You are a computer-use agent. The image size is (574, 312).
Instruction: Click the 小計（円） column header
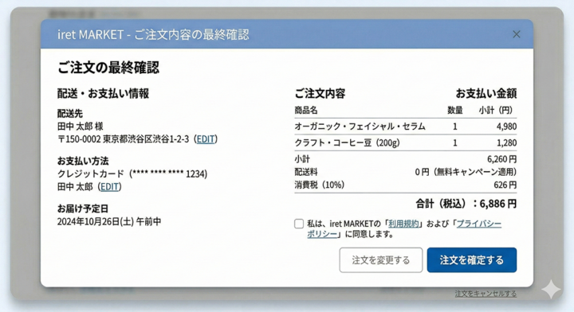(496, 111)
